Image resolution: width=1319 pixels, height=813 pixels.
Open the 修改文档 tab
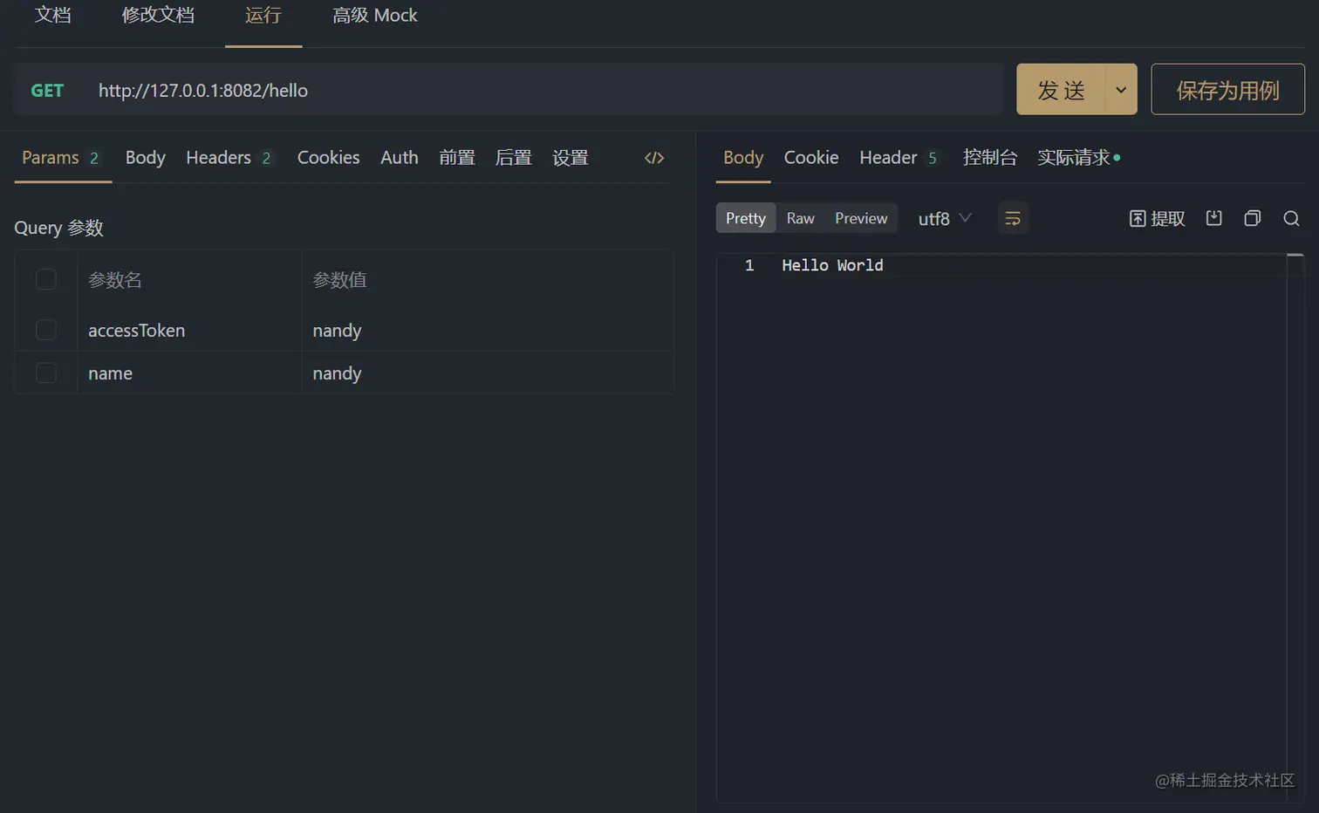158,15
